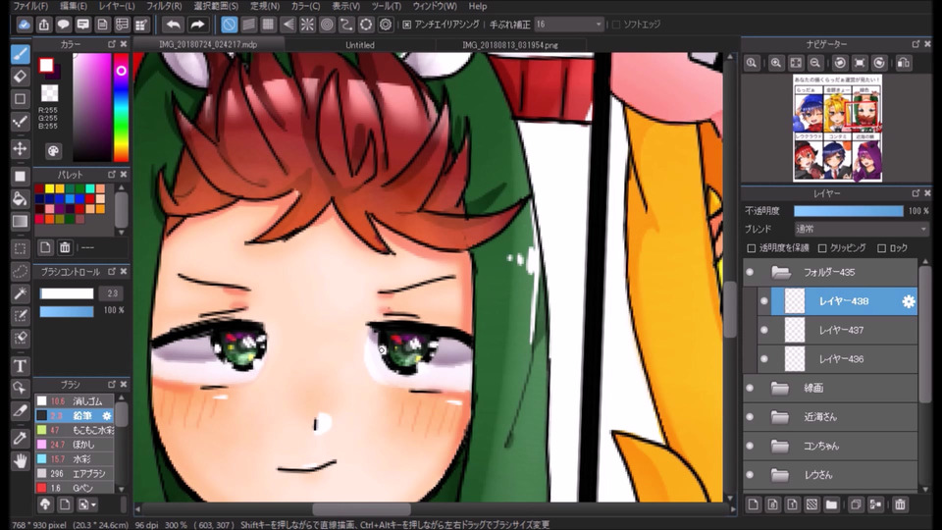Screen dimensions: 942x530
Task: Select the 水彩 brush in brush list
Action: (74, 458)
